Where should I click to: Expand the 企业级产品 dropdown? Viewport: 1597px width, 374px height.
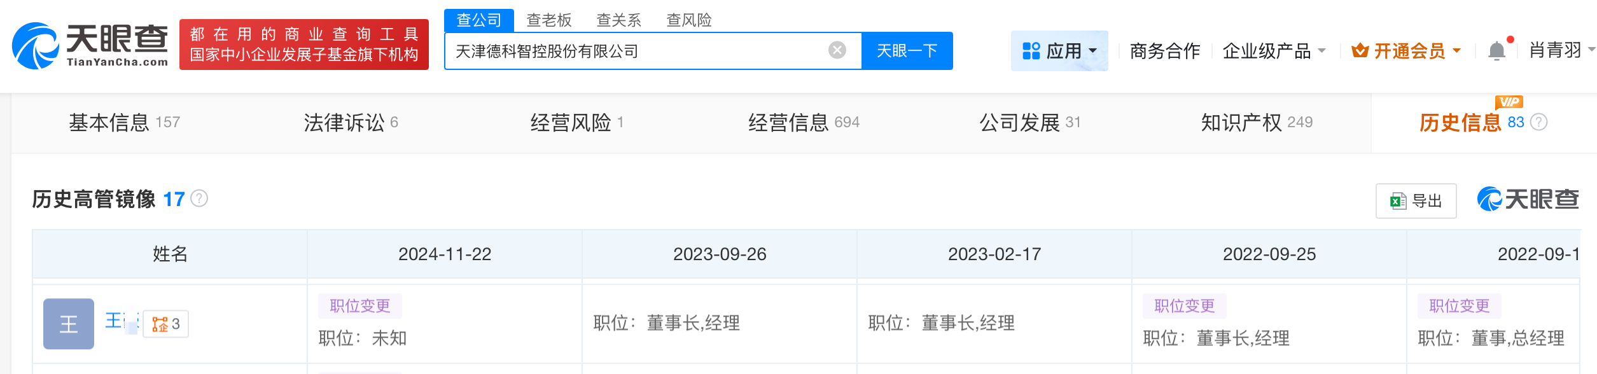click(x=1322, y=51)
